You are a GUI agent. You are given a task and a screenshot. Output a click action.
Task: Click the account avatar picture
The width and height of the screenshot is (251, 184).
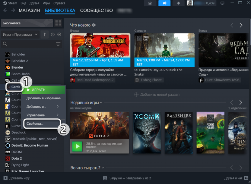click(190, 3)
